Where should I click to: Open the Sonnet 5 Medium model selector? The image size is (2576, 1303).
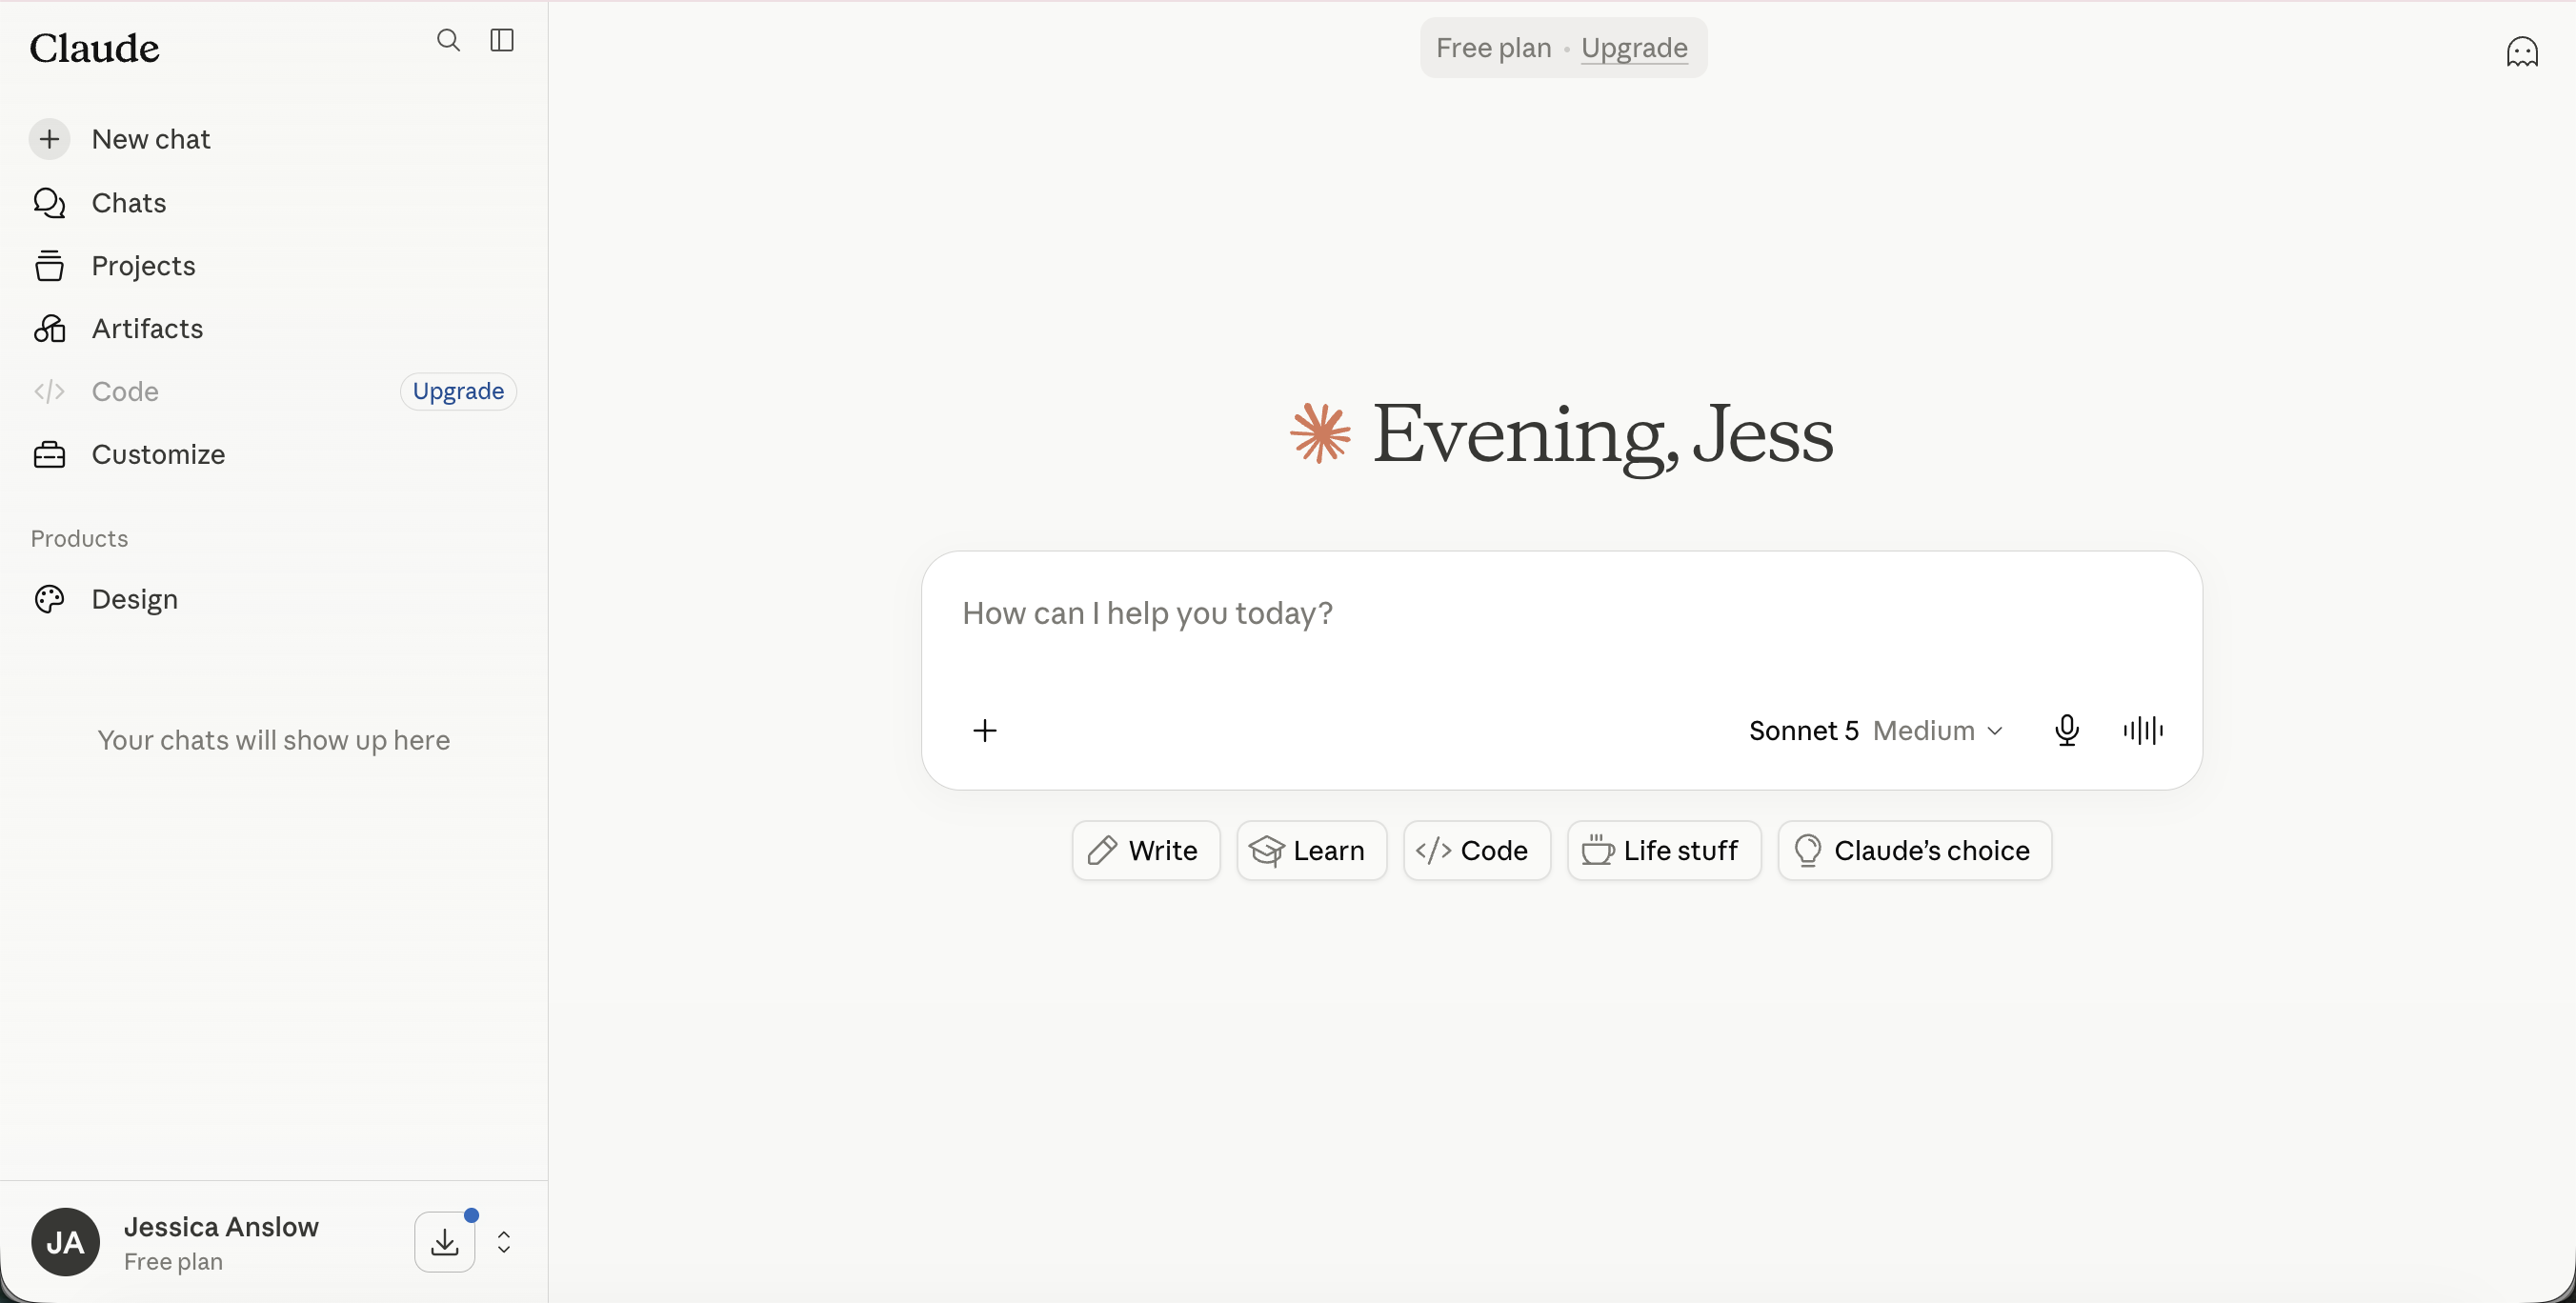click(x=1876, y=731)
